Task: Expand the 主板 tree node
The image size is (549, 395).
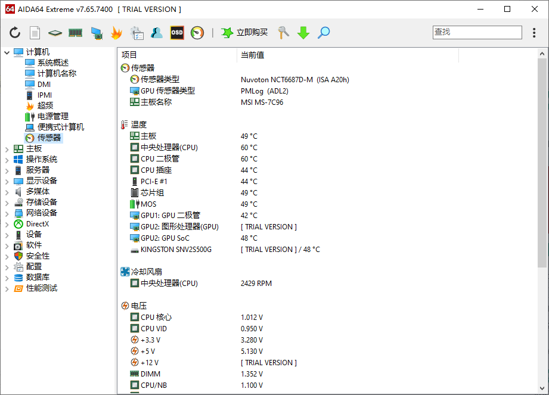Action: tap(7, 149)
